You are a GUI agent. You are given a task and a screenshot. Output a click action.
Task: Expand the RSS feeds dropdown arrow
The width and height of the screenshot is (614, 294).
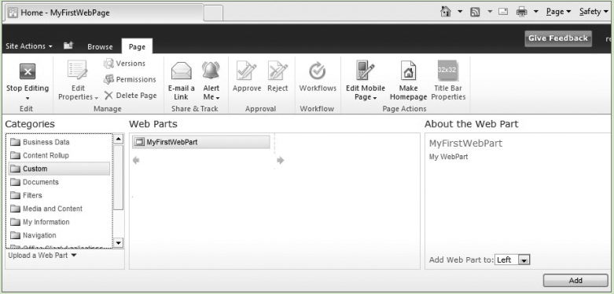(x=490, y=12)
